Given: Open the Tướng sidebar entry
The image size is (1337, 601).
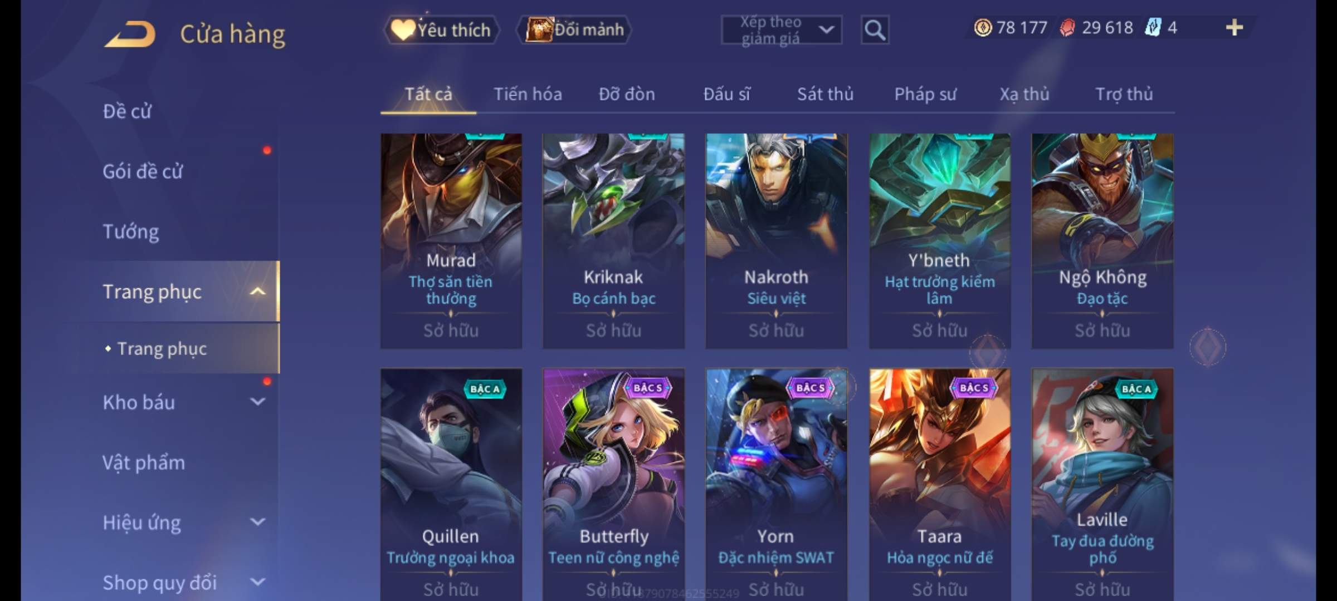Looking at the screenshot, I should point(131,231).
